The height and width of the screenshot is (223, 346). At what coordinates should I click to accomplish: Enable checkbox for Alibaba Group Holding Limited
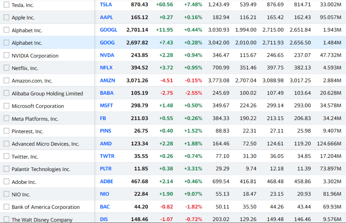(6, 93)
